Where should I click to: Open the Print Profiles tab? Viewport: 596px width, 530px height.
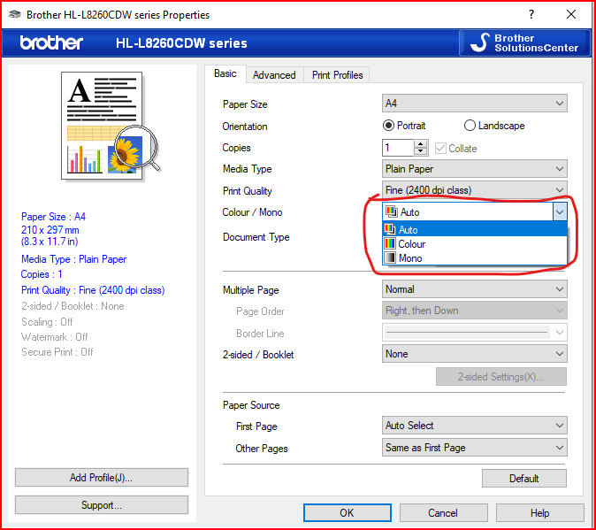tap(337, 75)
